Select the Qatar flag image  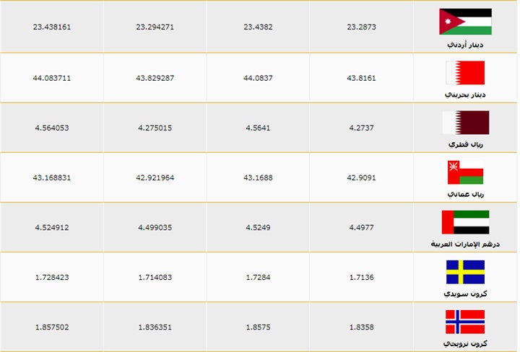coord(465,122)
